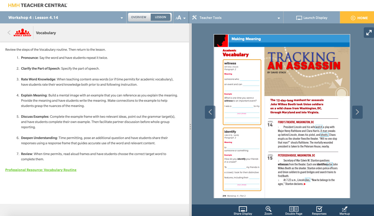Open the Workshop 4 : Lesson 4.14 dropdown
This screenshot has height=216, width=374.
pyautogui.click(x=63, y=18)
